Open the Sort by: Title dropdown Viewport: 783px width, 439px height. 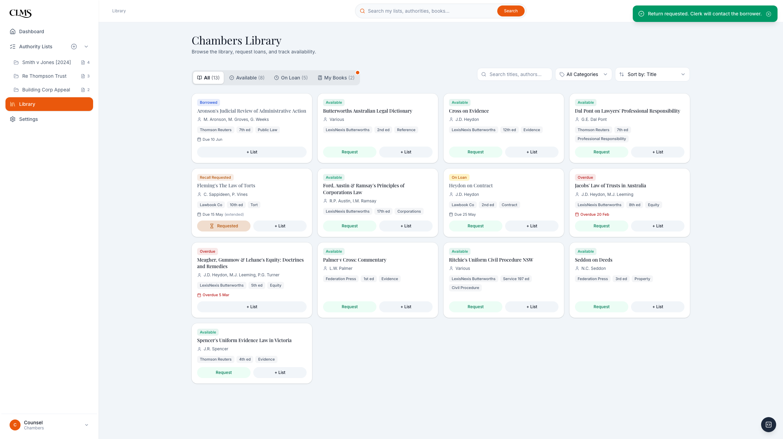point(652,74)
